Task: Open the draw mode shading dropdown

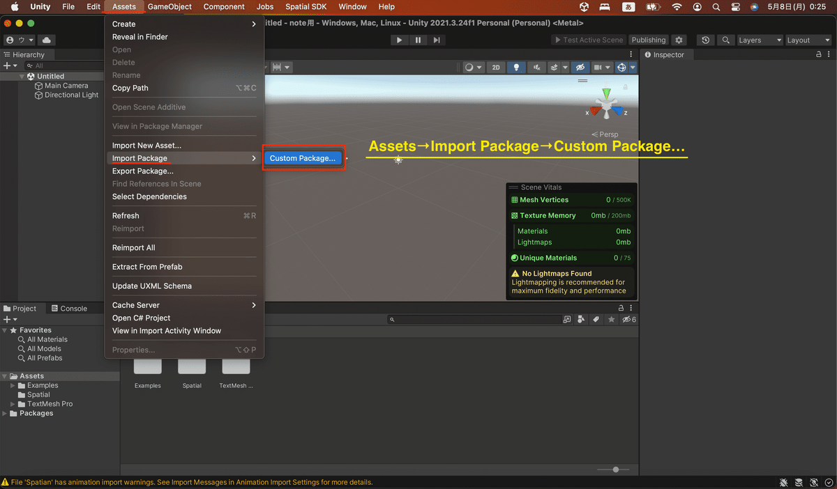Action: 473,68
